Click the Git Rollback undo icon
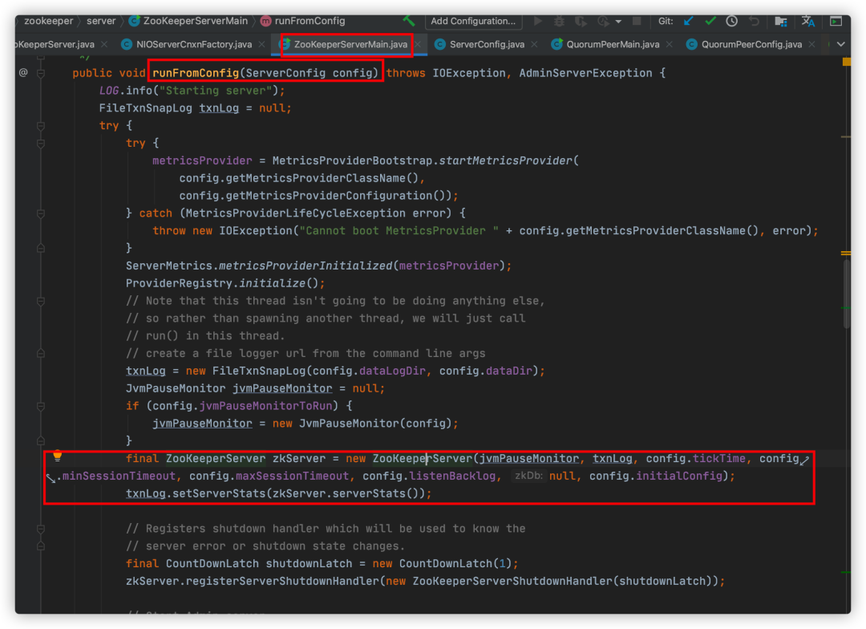This screenshot has height=629, width=866. click(754, 21)
